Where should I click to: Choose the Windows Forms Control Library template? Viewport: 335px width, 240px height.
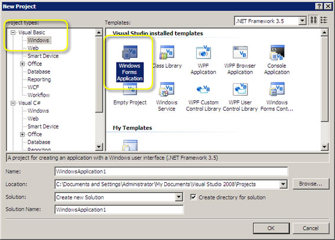(277, 97)
